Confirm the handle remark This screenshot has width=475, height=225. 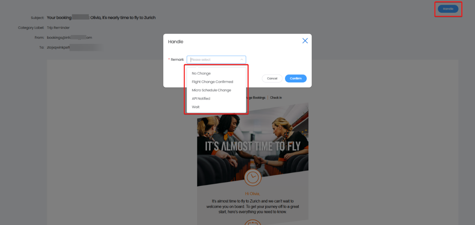tap(296, 78)
